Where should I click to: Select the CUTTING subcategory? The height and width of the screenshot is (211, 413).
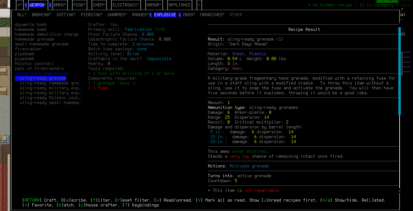pos(66,15)
